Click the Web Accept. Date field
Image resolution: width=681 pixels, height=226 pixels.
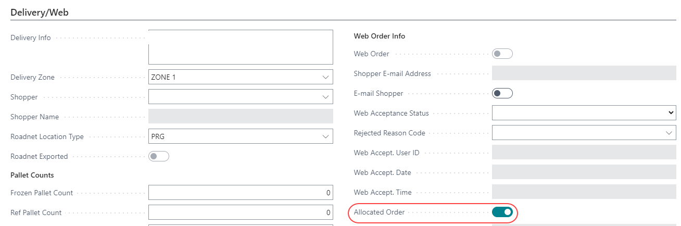point(584,172)
